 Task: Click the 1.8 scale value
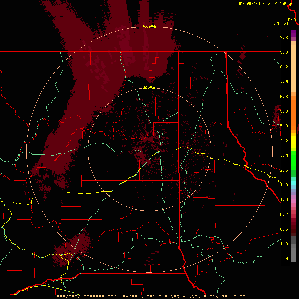click(284, 185)
